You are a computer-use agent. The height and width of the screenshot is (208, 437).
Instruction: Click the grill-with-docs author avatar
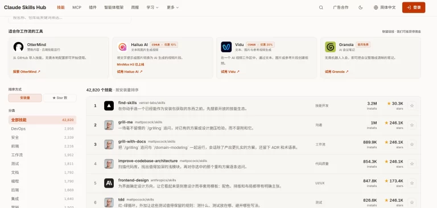(109, 144)
